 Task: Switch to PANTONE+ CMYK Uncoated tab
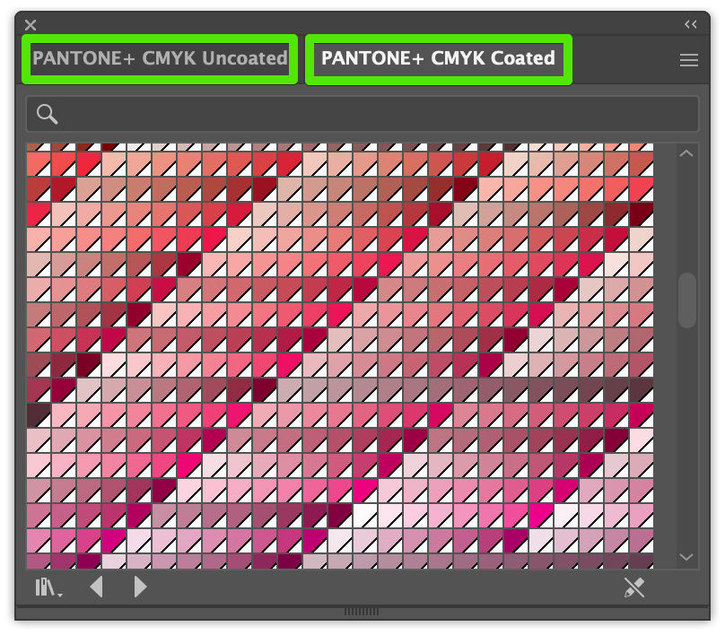click(x=160, y=58)
